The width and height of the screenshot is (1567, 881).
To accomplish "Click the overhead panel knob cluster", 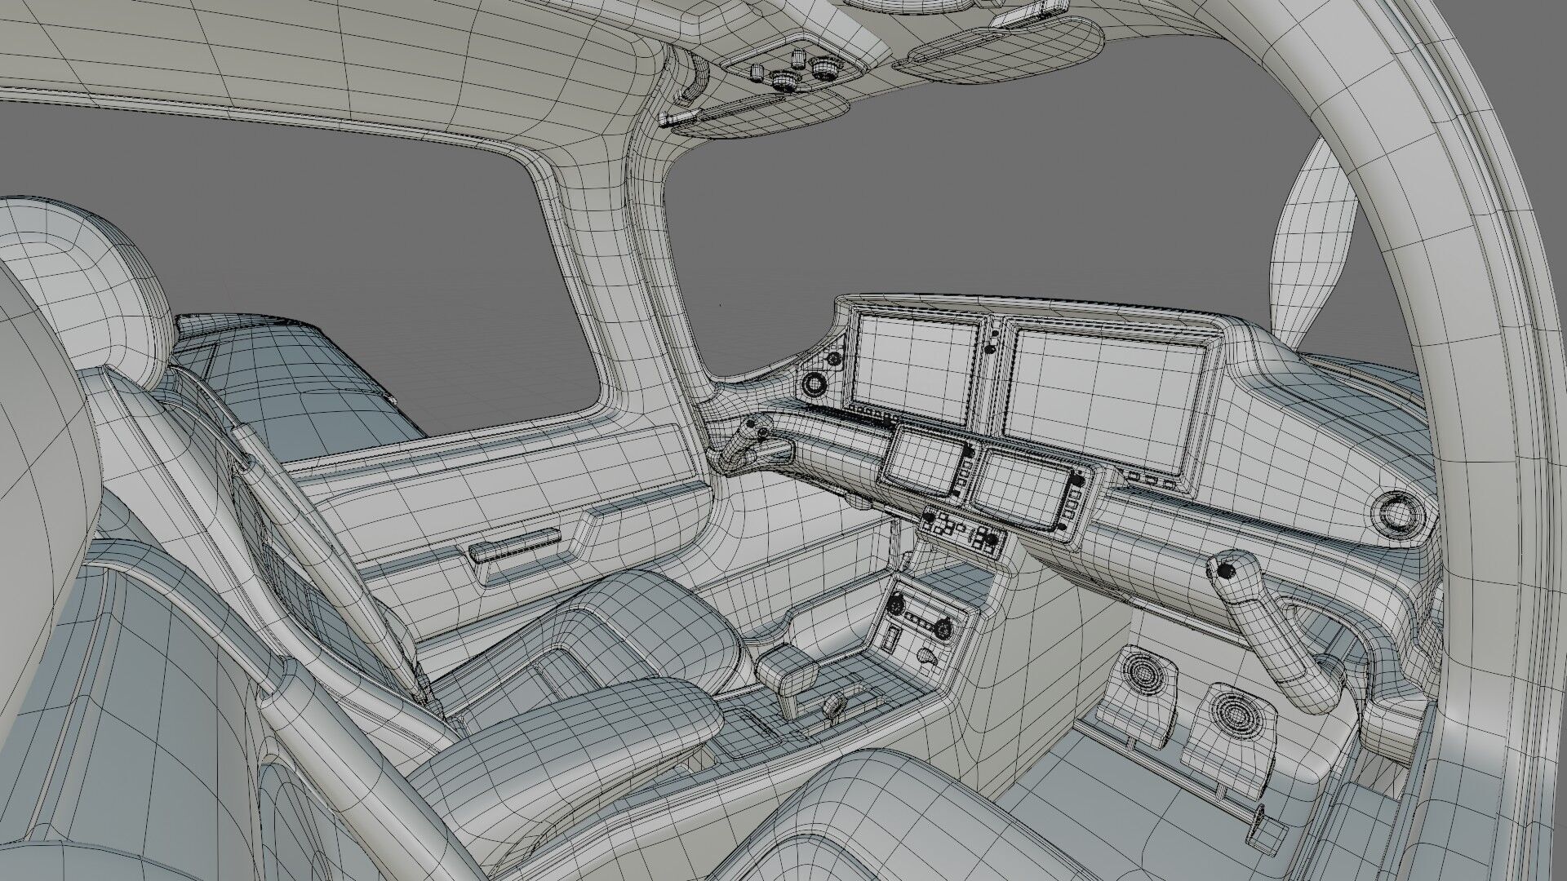I will click(796, 70).
